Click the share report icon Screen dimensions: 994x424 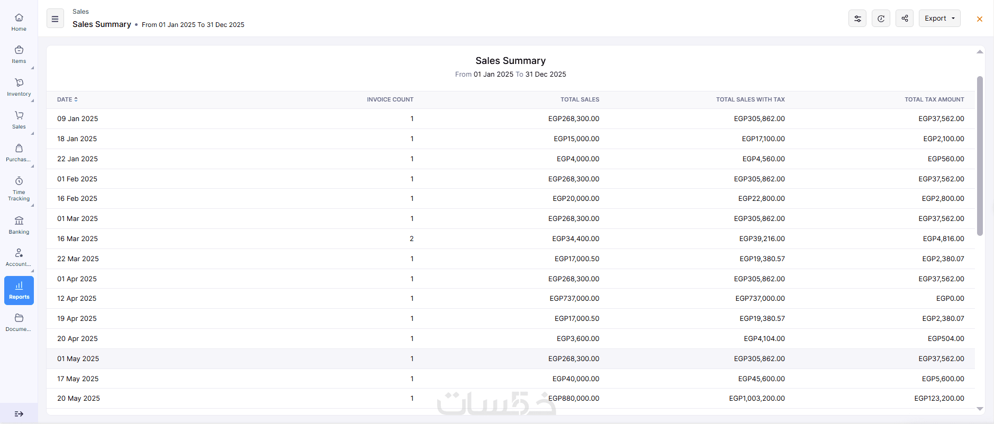(x=905, y=19)
